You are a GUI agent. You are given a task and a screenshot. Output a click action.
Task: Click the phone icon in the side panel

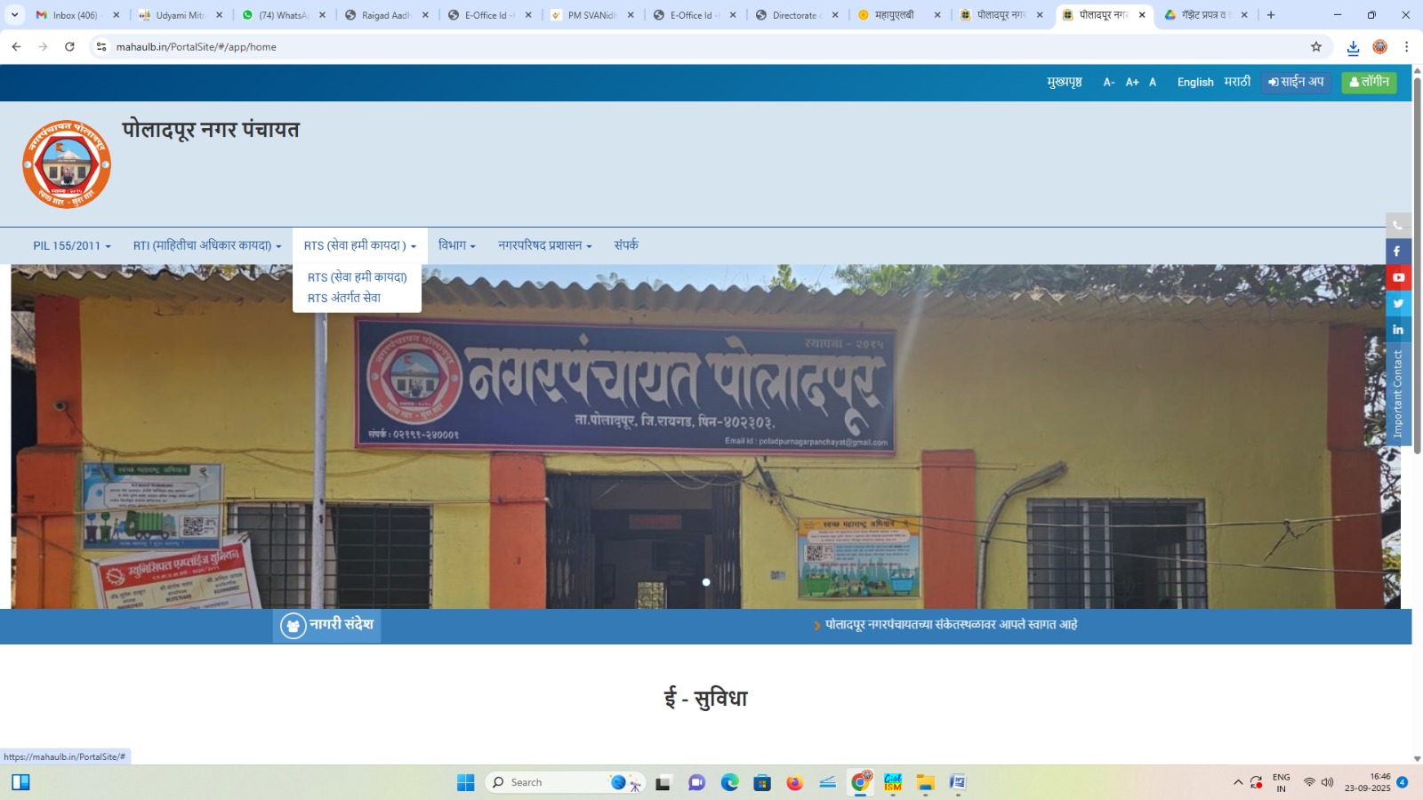tap(1397, 226)
